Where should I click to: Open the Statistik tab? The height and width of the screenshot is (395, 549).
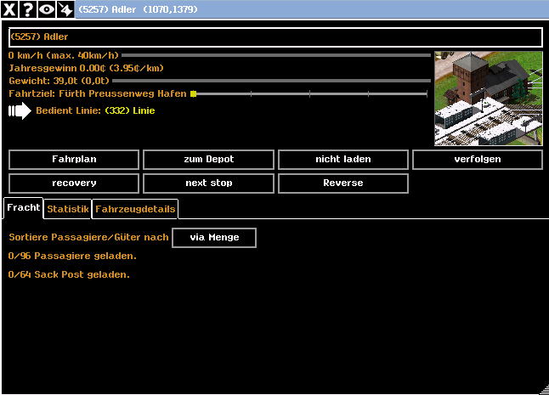coord(67,209)
